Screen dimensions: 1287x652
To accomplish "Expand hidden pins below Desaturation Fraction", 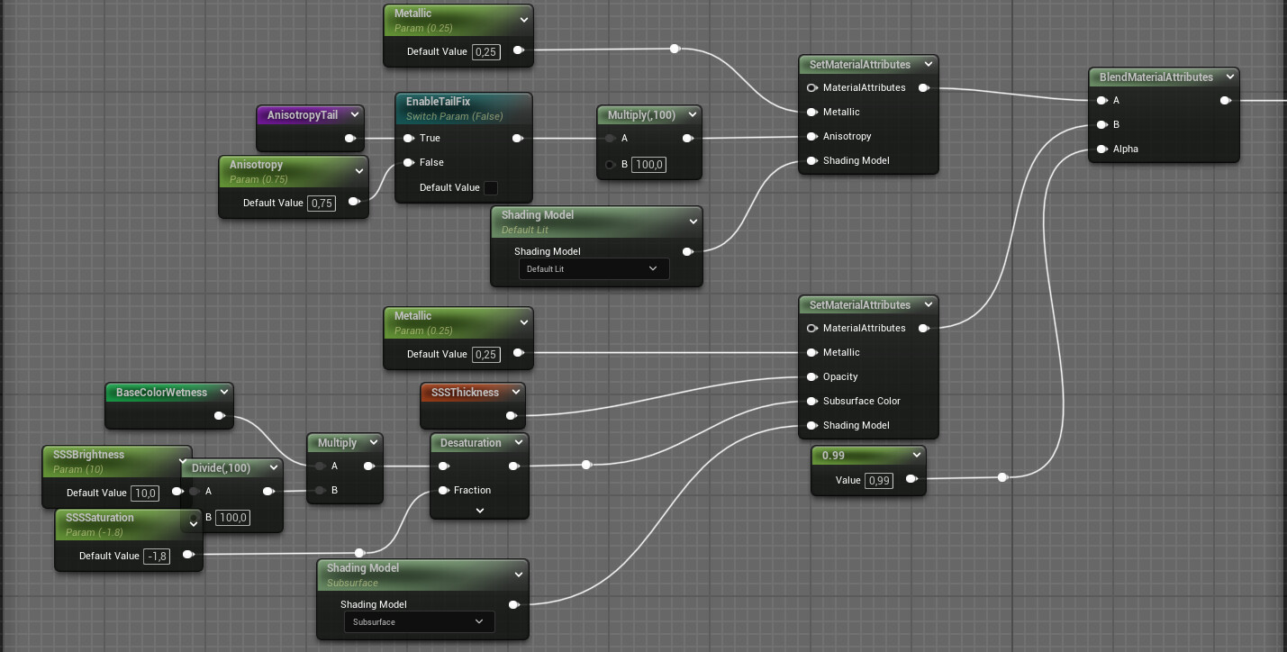I will [x=480, y=511].
